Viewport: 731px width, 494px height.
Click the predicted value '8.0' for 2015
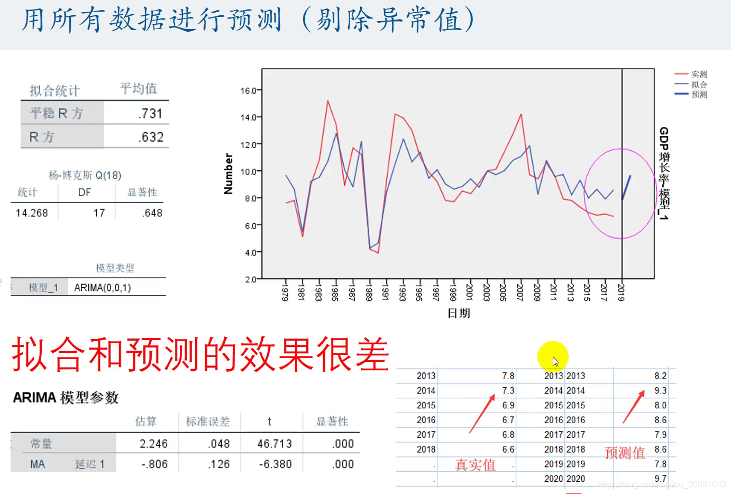pos(661,405)
